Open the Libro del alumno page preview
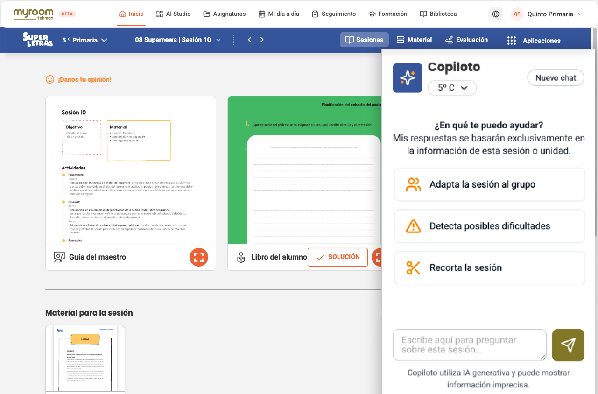The height and width of the screenshot is (394, 598). click(304, 170)
